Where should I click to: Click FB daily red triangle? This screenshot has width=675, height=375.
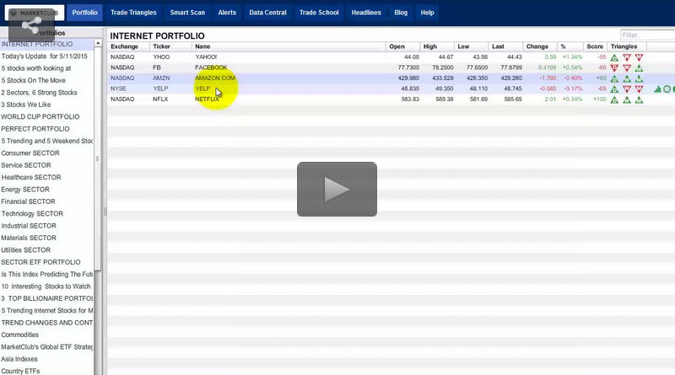click(x=614, y=68)
